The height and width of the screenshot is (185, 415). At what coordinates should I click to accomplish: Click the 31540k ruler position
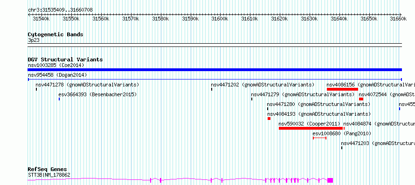(41, 19)
